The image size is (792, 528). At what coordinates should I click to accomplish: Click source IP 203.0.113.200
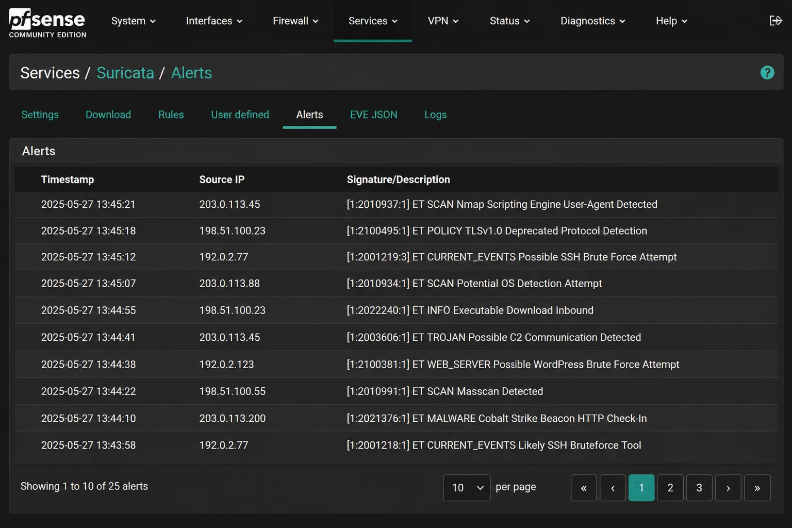(x=233, y=419)
